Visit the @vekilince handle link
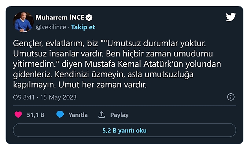The height and width of the screenshot is (149, 252). click(x=51, y=27)
